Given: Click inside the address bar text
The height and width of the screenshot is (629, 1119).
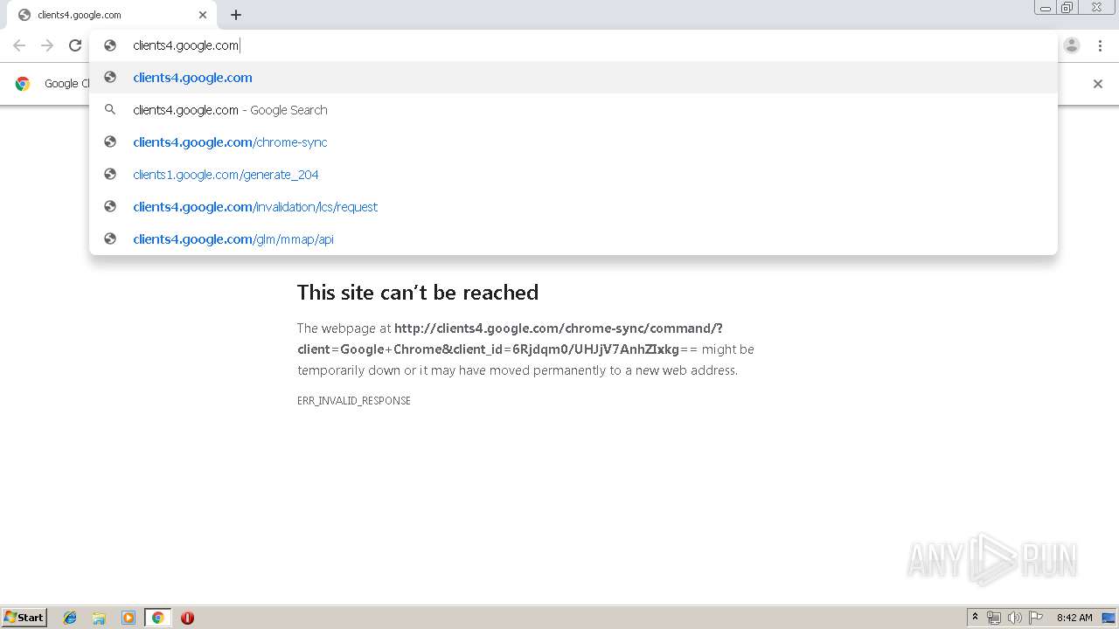Looking at the screenshot, I should coord(185,45).
